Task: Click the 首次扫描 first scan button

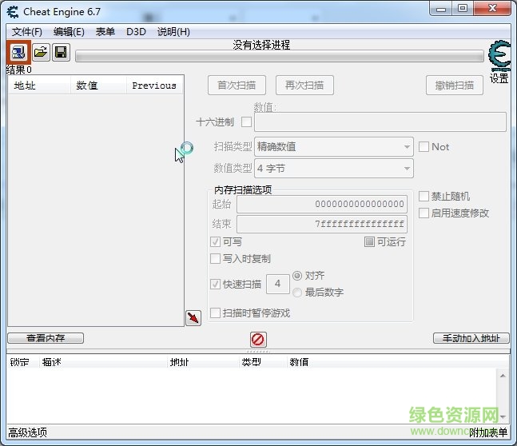Action: pyautogui.click(x=237, y=86)
